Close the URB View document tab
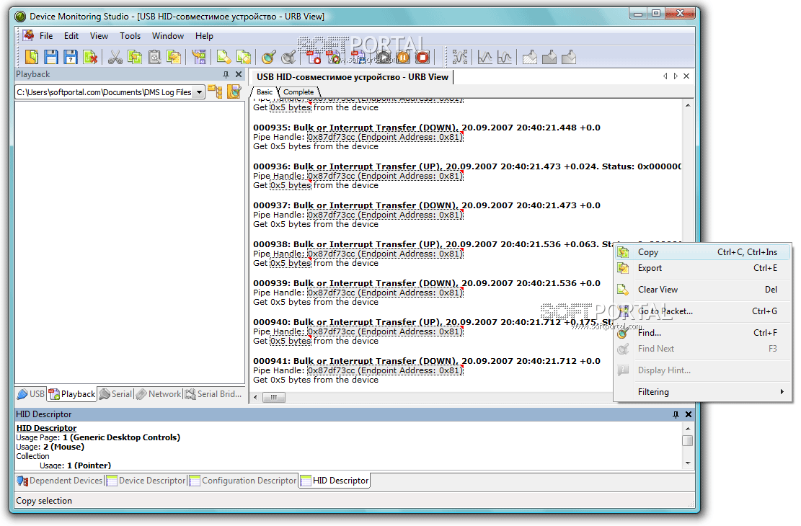Image resolution: width=801 pixels, height=526 pixels. 686,76
